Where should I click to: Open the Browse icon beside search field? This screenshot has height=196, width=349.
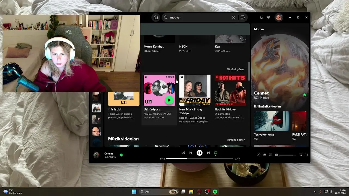pyautogui.click(x=243, y=17)
